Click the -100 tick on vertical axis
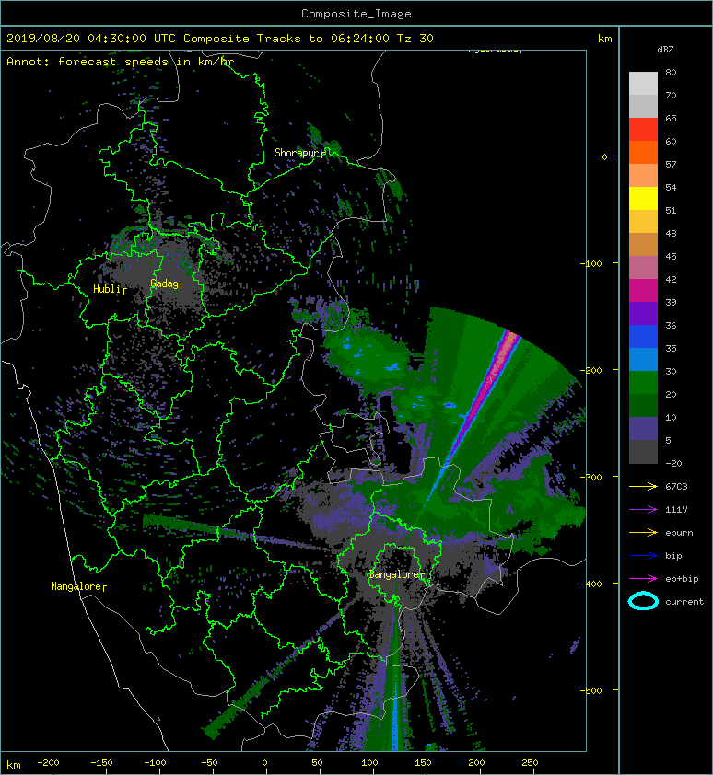Viewport: 713px width, 775px height. click(591, 263)
